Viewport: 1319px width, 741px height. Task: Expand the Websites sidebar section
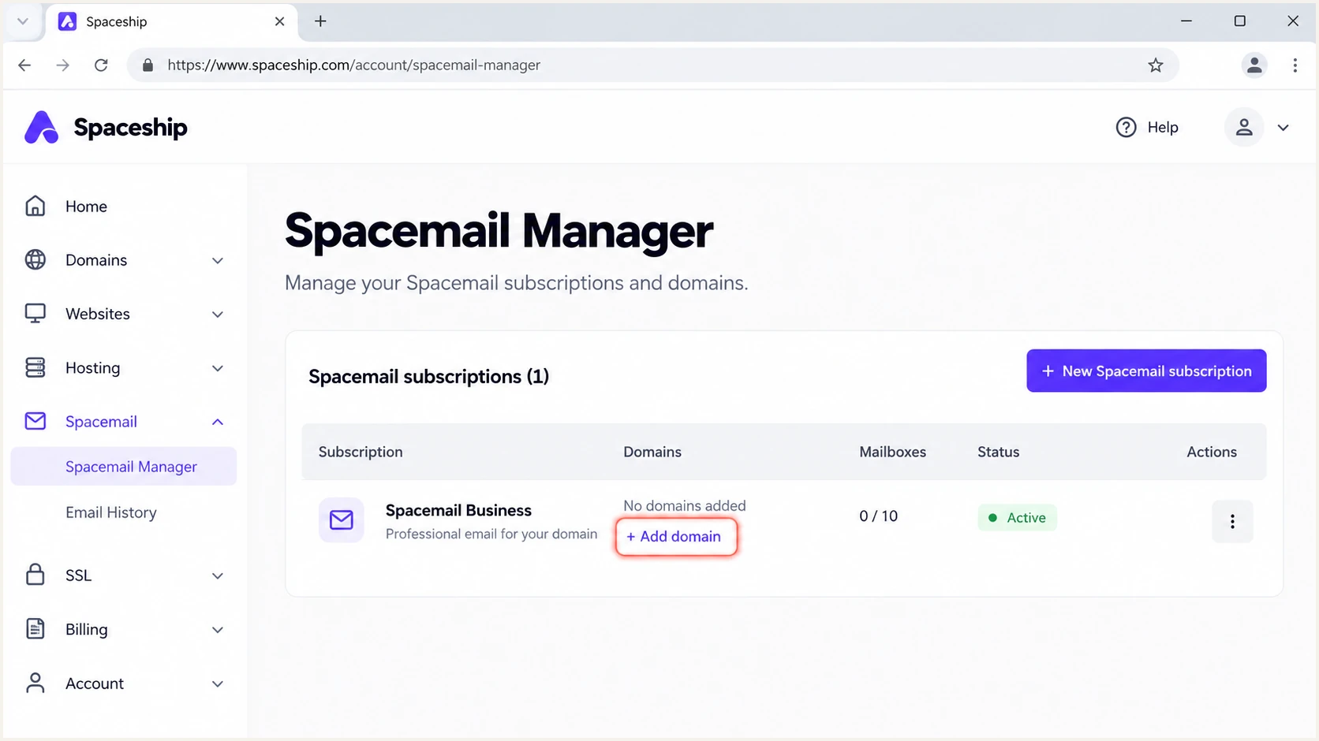218,314
